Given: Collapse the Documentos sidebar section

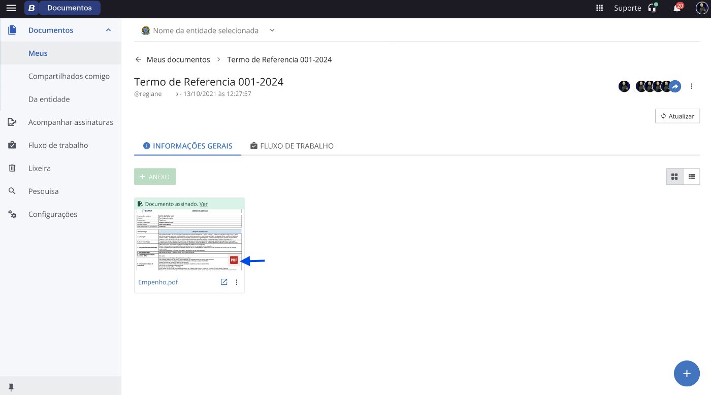Looking at the screenshot, I should 108,30.
